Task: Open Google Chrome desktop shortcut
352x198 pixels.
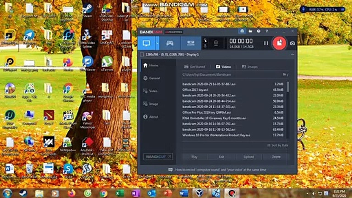Action: pos(68,92)
